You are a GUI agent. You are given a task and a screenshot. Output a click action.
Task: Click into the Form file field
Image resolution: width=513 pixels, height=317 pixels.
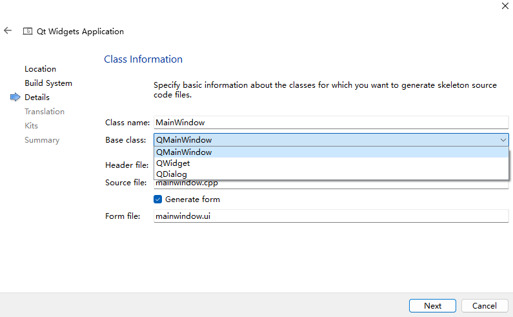[x=331, y=216]
